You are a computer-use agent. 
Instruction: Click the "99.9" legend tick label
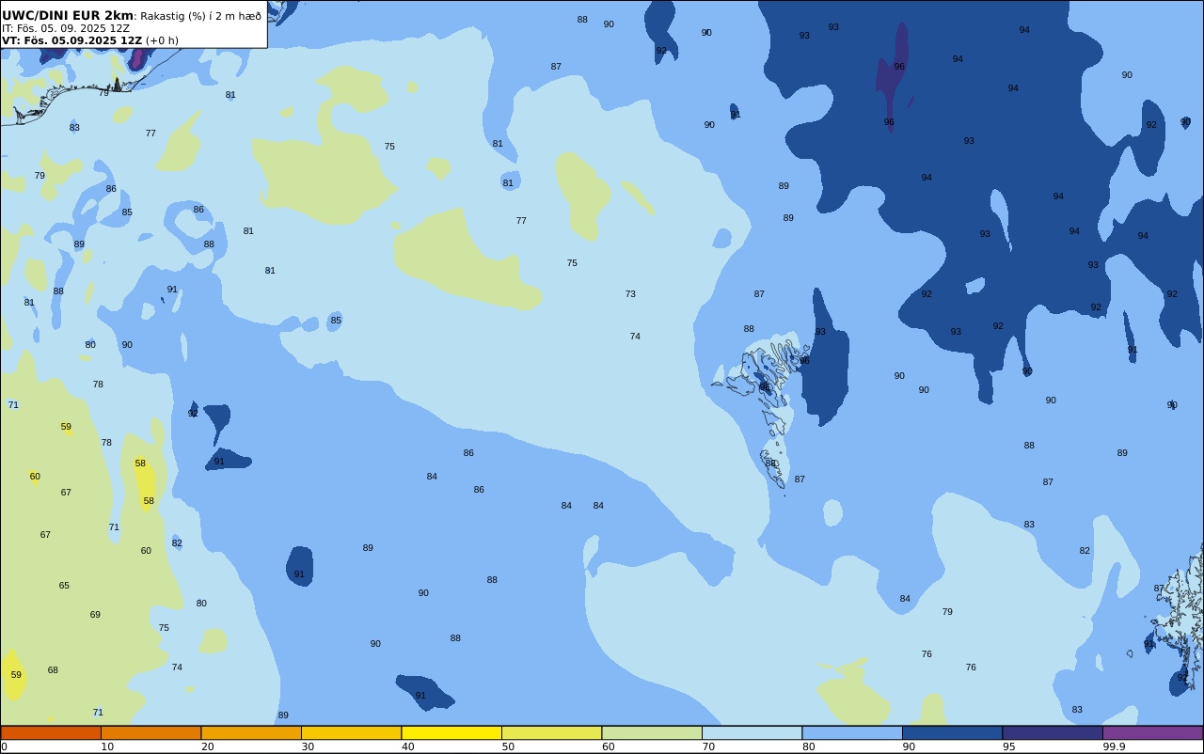click(1115, 746)
